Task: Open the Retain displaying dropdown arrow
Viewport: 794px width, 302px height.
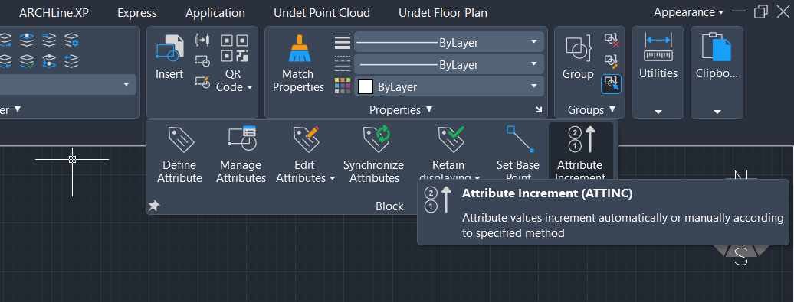Action: coord(477,178)
